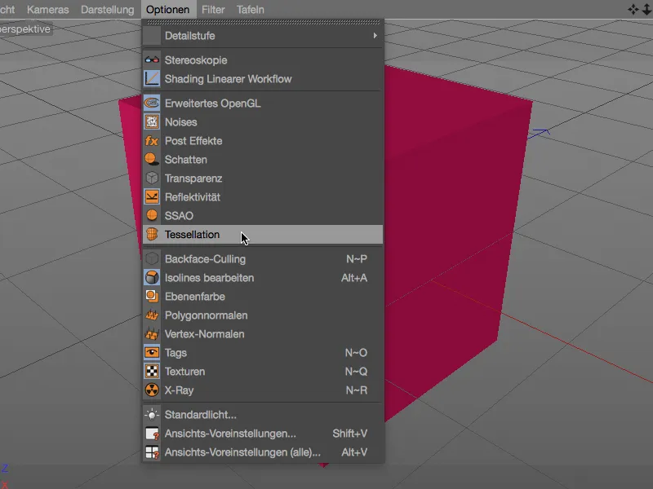Open Standardlicht... dialog
The height and width of the screenshot is (489, 653).
point(262,414)
